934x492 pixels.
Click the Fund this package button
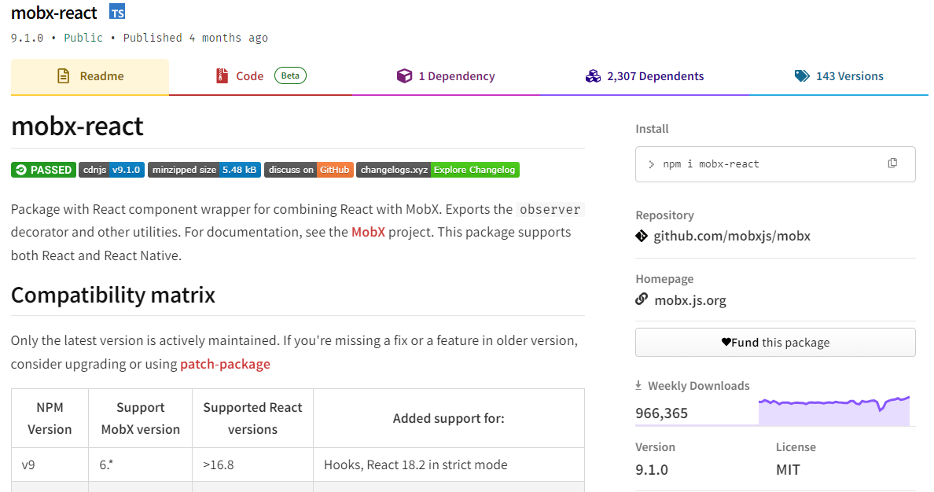tap(775, 343)
